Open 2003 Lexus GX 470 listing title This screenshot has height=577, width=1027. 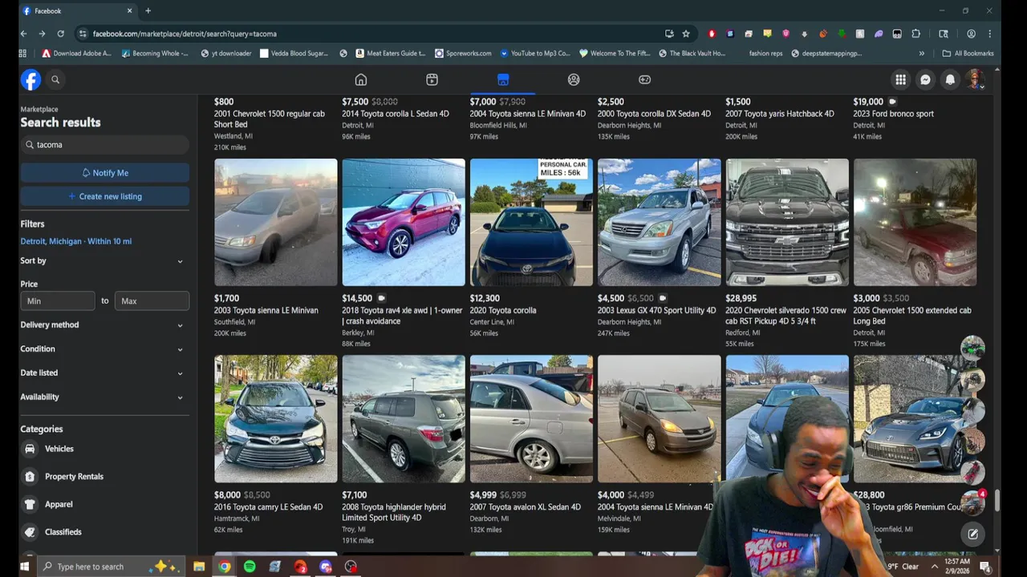tap(656, 310)
